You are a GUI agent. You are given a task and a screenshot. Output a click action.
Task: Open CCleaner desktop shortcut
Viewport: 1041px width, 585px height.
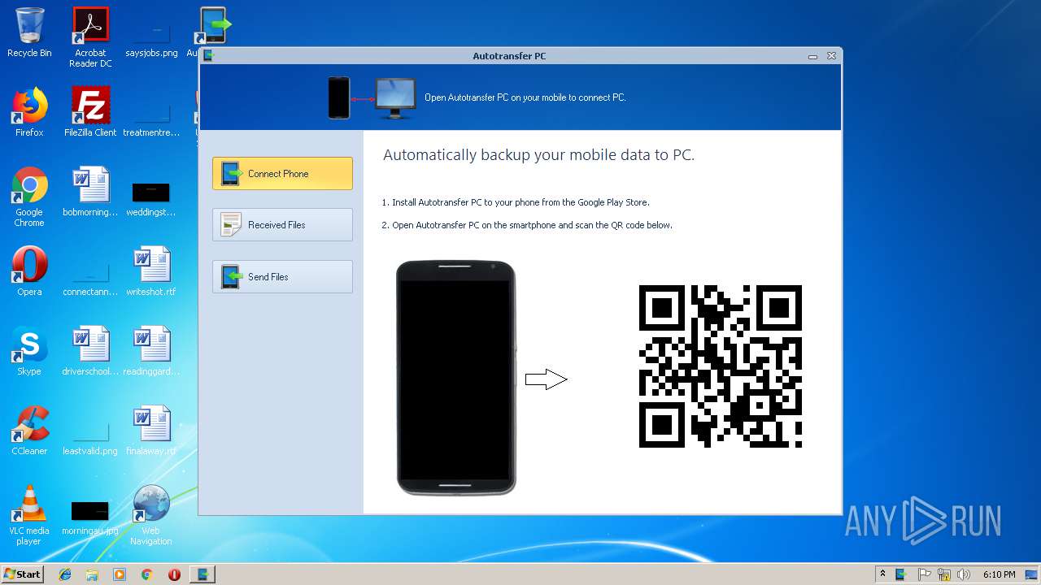[29, 431]
